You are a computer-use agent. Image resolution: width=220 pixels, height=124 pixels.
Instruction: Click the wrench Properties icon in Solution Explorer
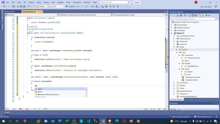coord(206,15)
